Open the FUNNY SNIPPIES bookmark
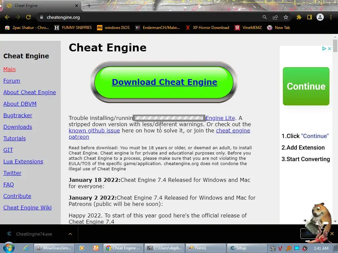The image size is (338, 253). [x=73, y=28]
